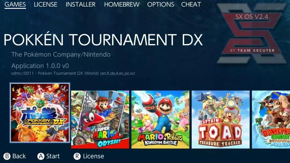Select the Captain Toad Treasure Tracker cover
The height and width of the screenshot is (163, 290).
[221, 119]
